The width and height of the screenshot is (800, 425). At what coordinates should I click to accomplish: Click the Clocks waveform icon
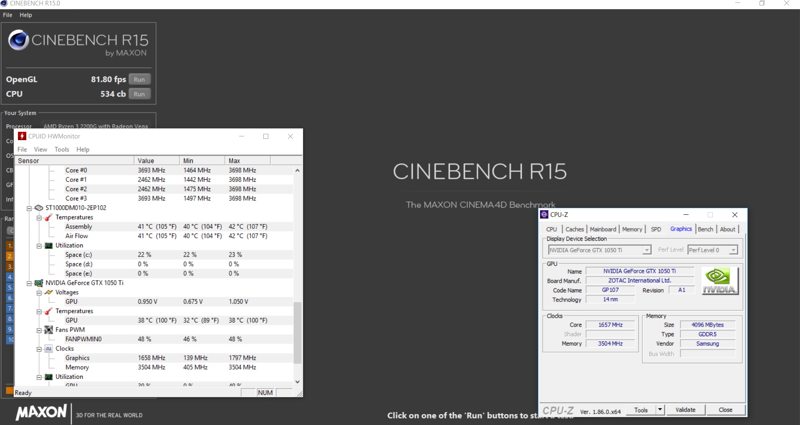click(x=48, y=349)
